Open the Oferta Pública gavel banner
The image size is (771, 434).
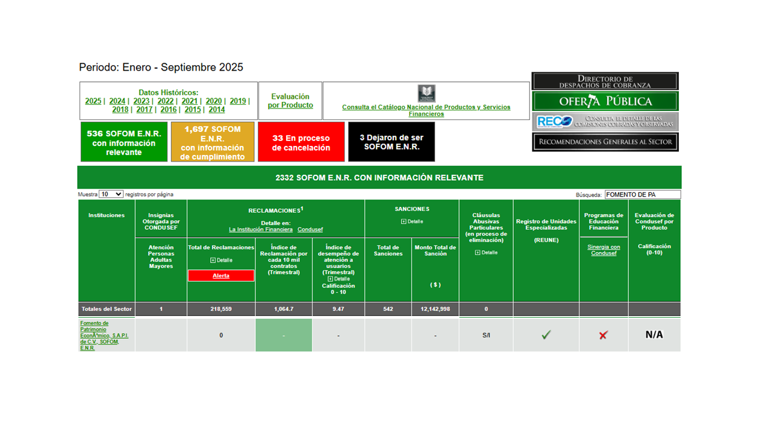pyautogui.click(x=605, y=101)
